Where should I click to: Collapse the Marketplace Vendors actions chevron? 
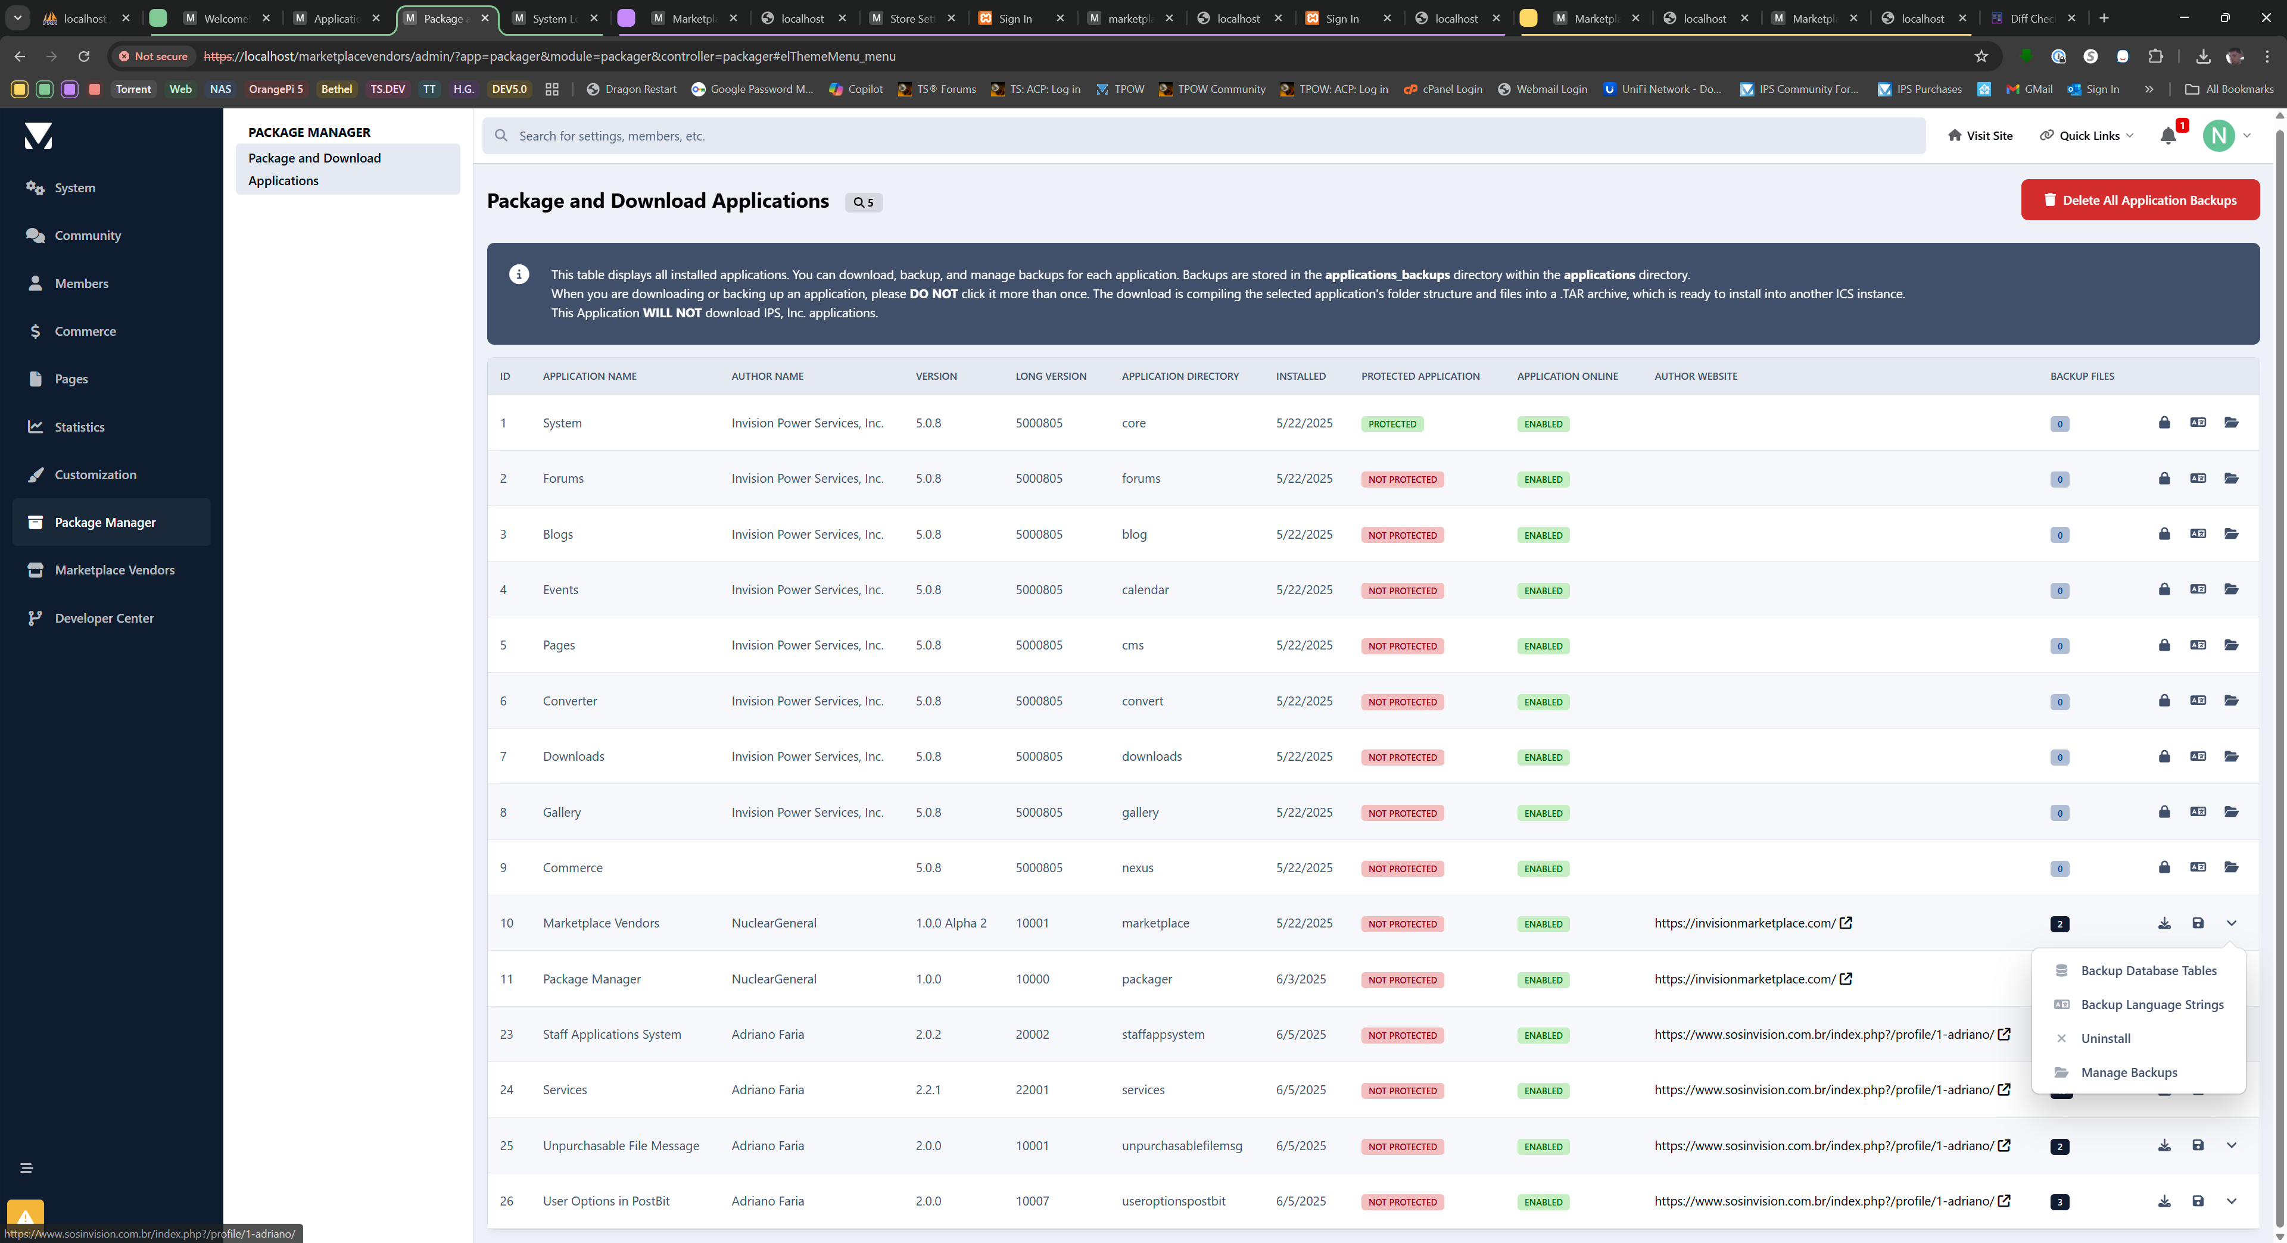2231,923
